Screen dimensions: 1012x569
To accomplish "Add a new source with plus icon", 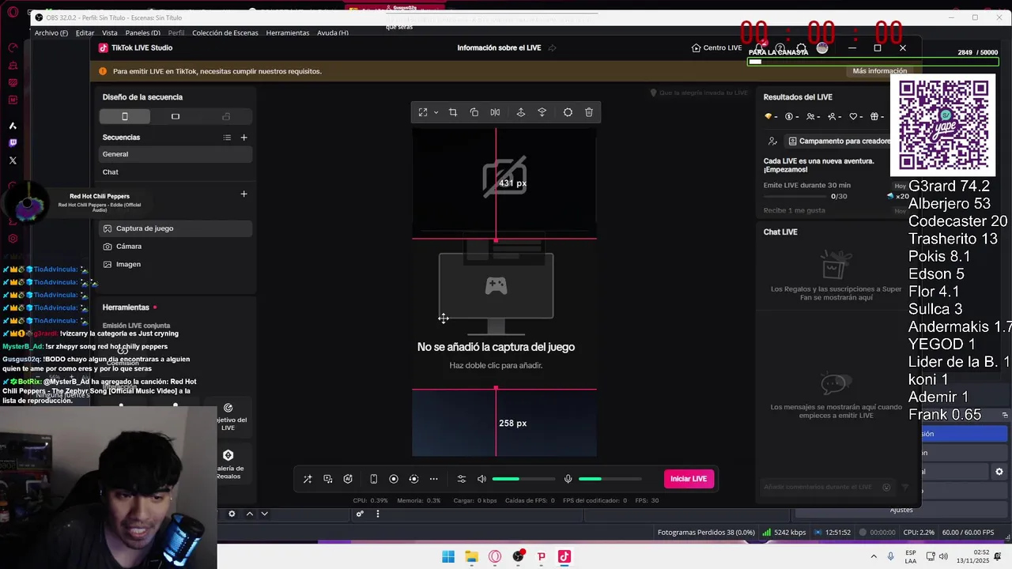I will pyautogui.click(x=244, y=194).
